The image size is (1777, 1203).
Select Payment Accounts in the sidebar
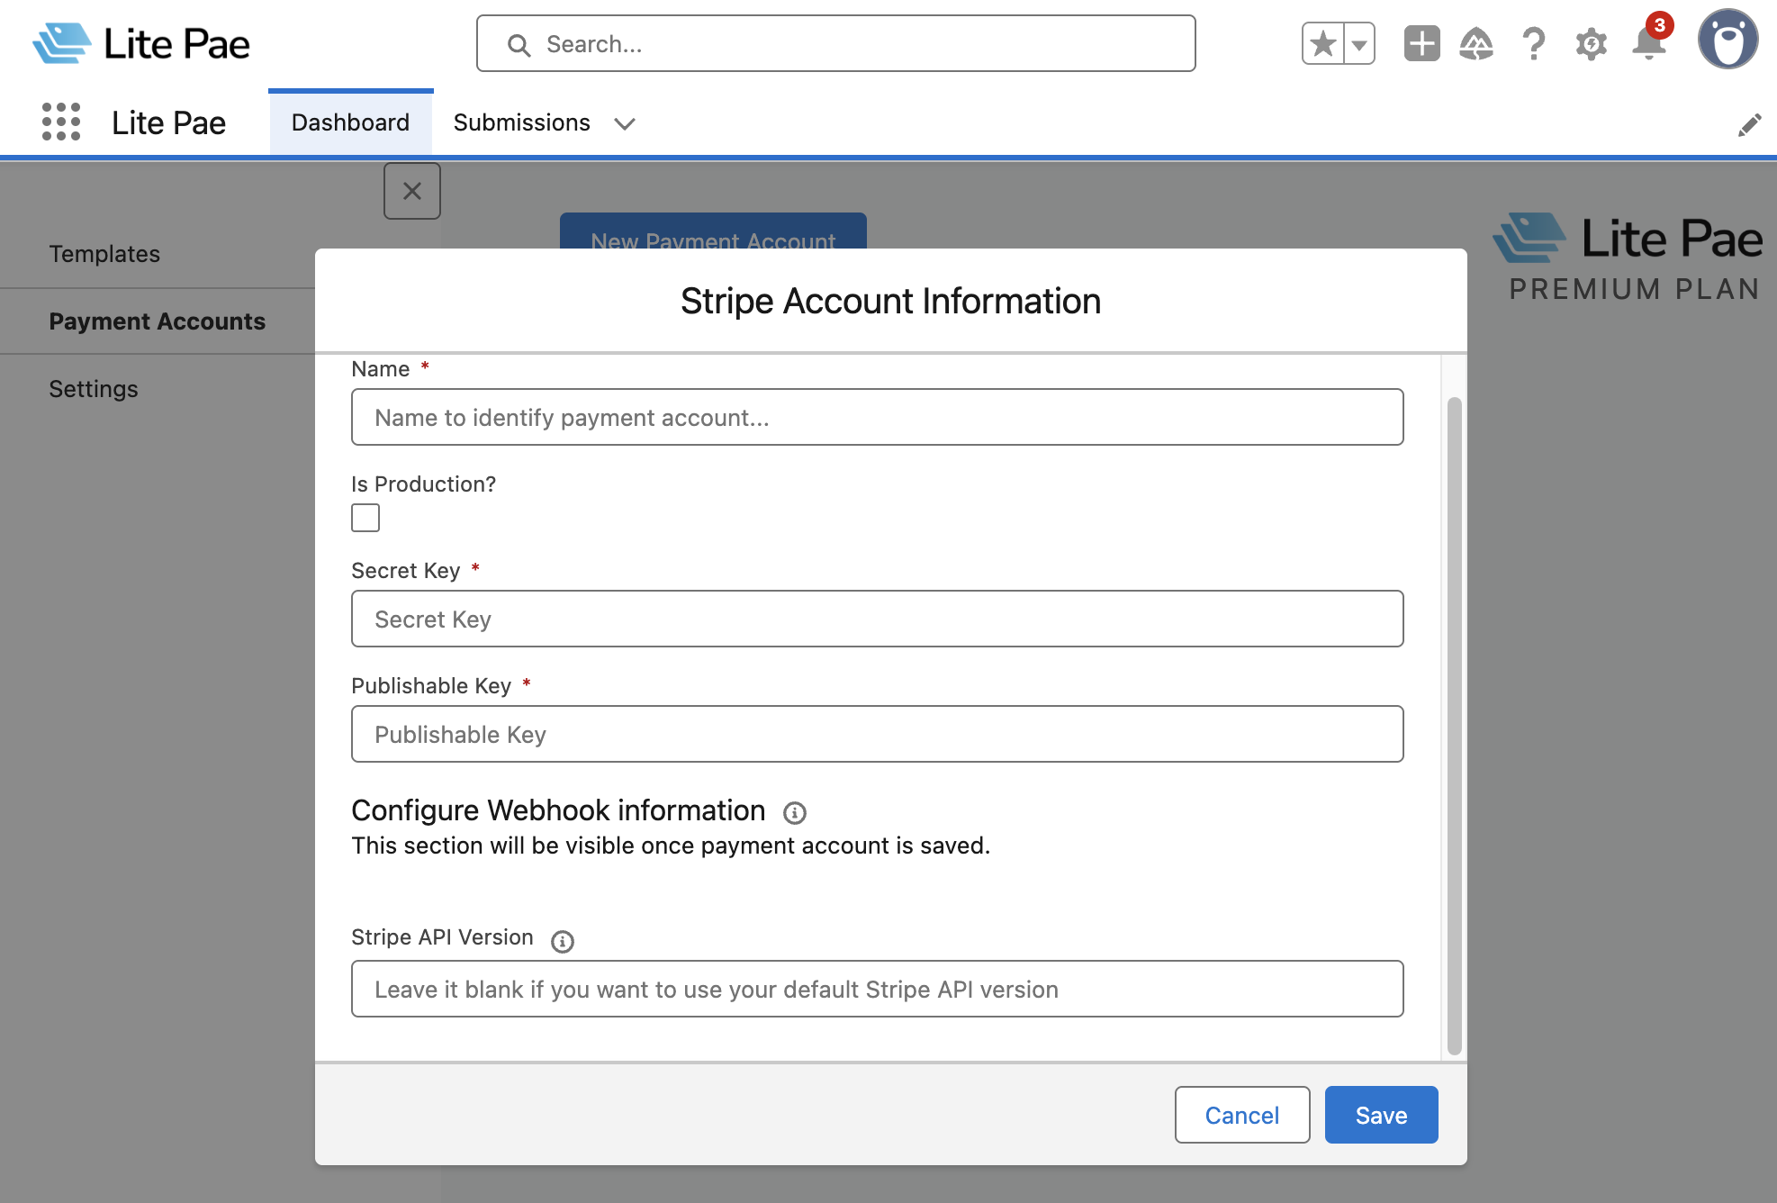[x=157, y=321]
